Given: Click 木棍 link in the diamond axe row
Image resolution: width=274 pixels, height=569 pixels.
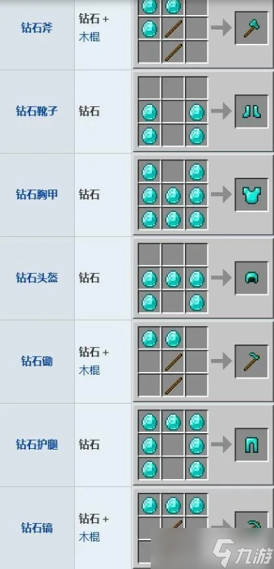Looking at the screenshot, I should point(89,37).
